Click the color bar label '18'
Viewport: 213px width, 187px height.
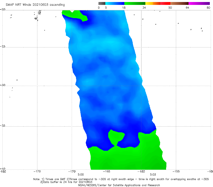point(124,7)
